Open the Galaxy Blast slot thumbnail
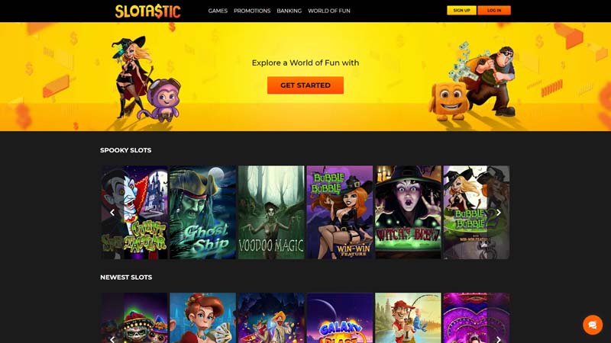611x343 pixels. [340, 318]
